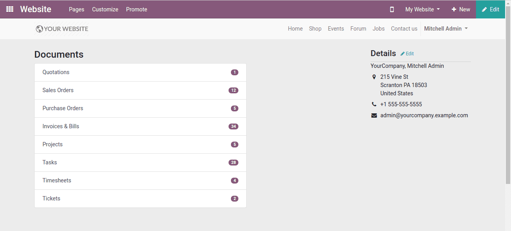Image resolution: width=511 pixels, height=231 pixels.
Task: Open the Contact us page
Action: point(404,29)
